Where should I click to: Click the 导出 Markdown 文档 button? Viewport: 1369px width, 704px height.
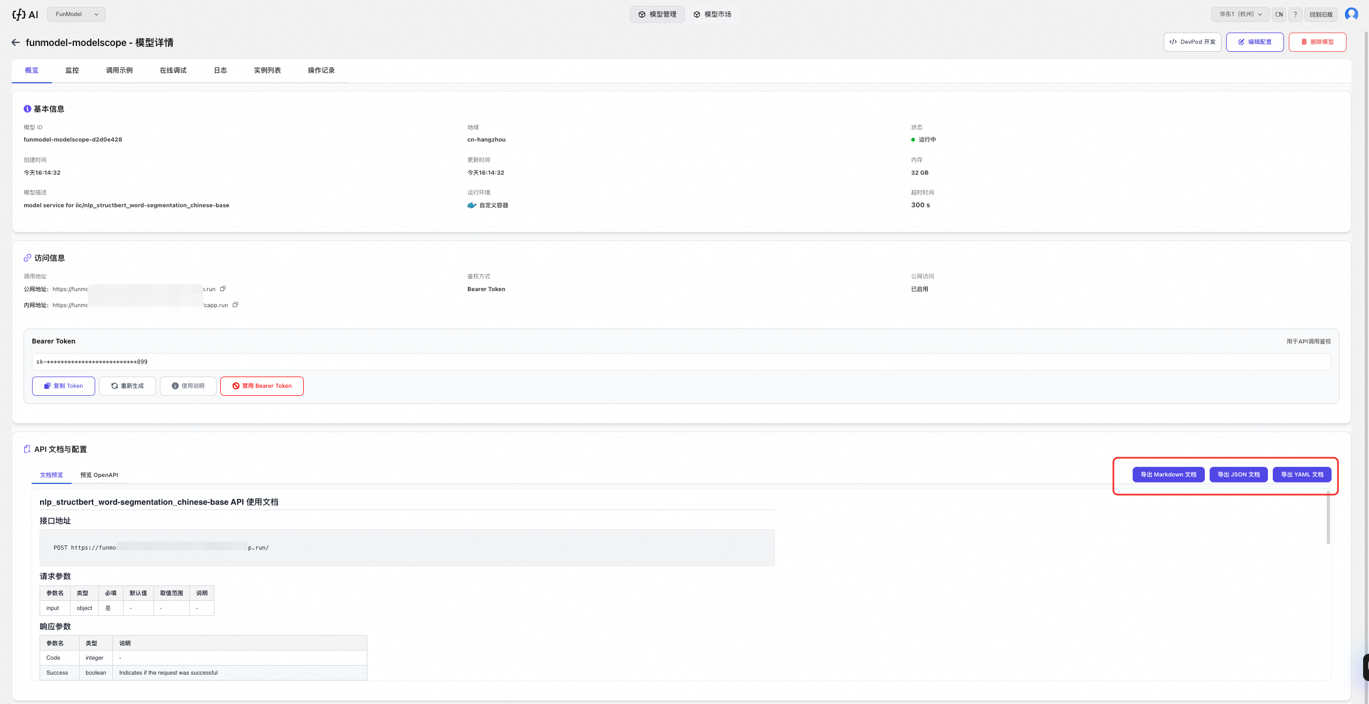click(1168, 474)
